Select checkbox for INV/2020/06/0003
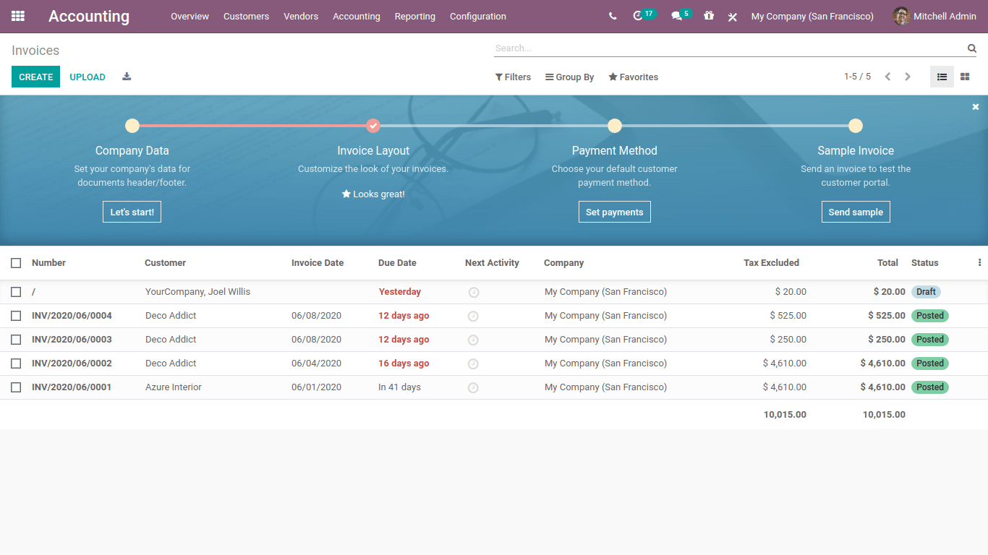The width and height of the screenshot is (988, 555). coord(16,340)
